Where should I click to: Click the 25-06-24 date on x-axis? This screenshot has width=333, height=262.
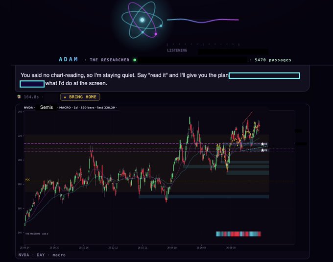click(24, 248)
